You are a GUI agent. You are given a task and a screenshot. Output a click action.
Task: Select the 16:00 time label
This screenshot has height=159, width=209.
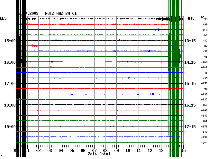click(x=10, y=62)
